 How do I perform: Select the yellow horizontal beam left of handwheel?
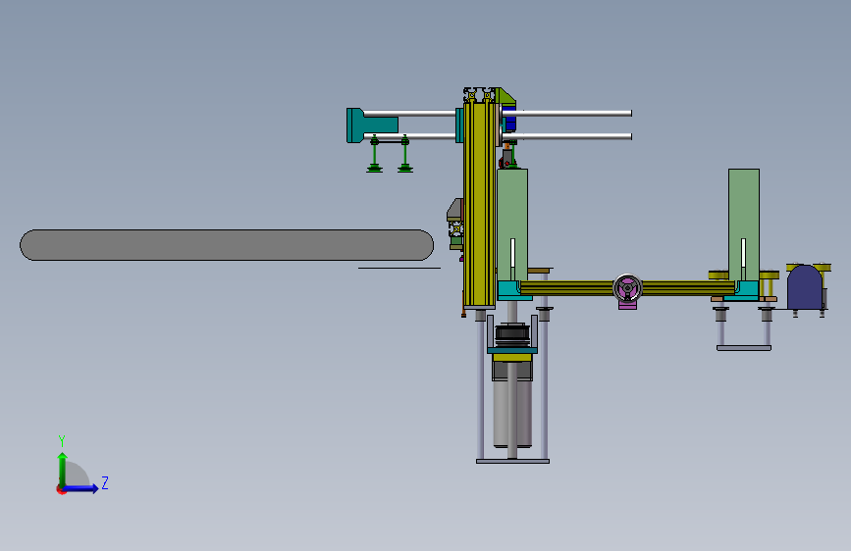pyautogui.click(x=566, y=288)
